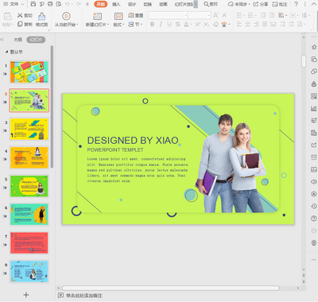Open dropdown arrow beside 新建幻灯片
The width and height of the screenshot is (318, 302).
(108, 25)
